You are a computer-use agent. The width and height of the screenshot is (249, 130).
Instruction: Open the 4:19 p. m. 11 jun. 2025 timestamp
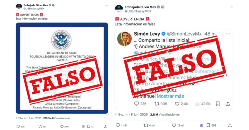(131, 115)
